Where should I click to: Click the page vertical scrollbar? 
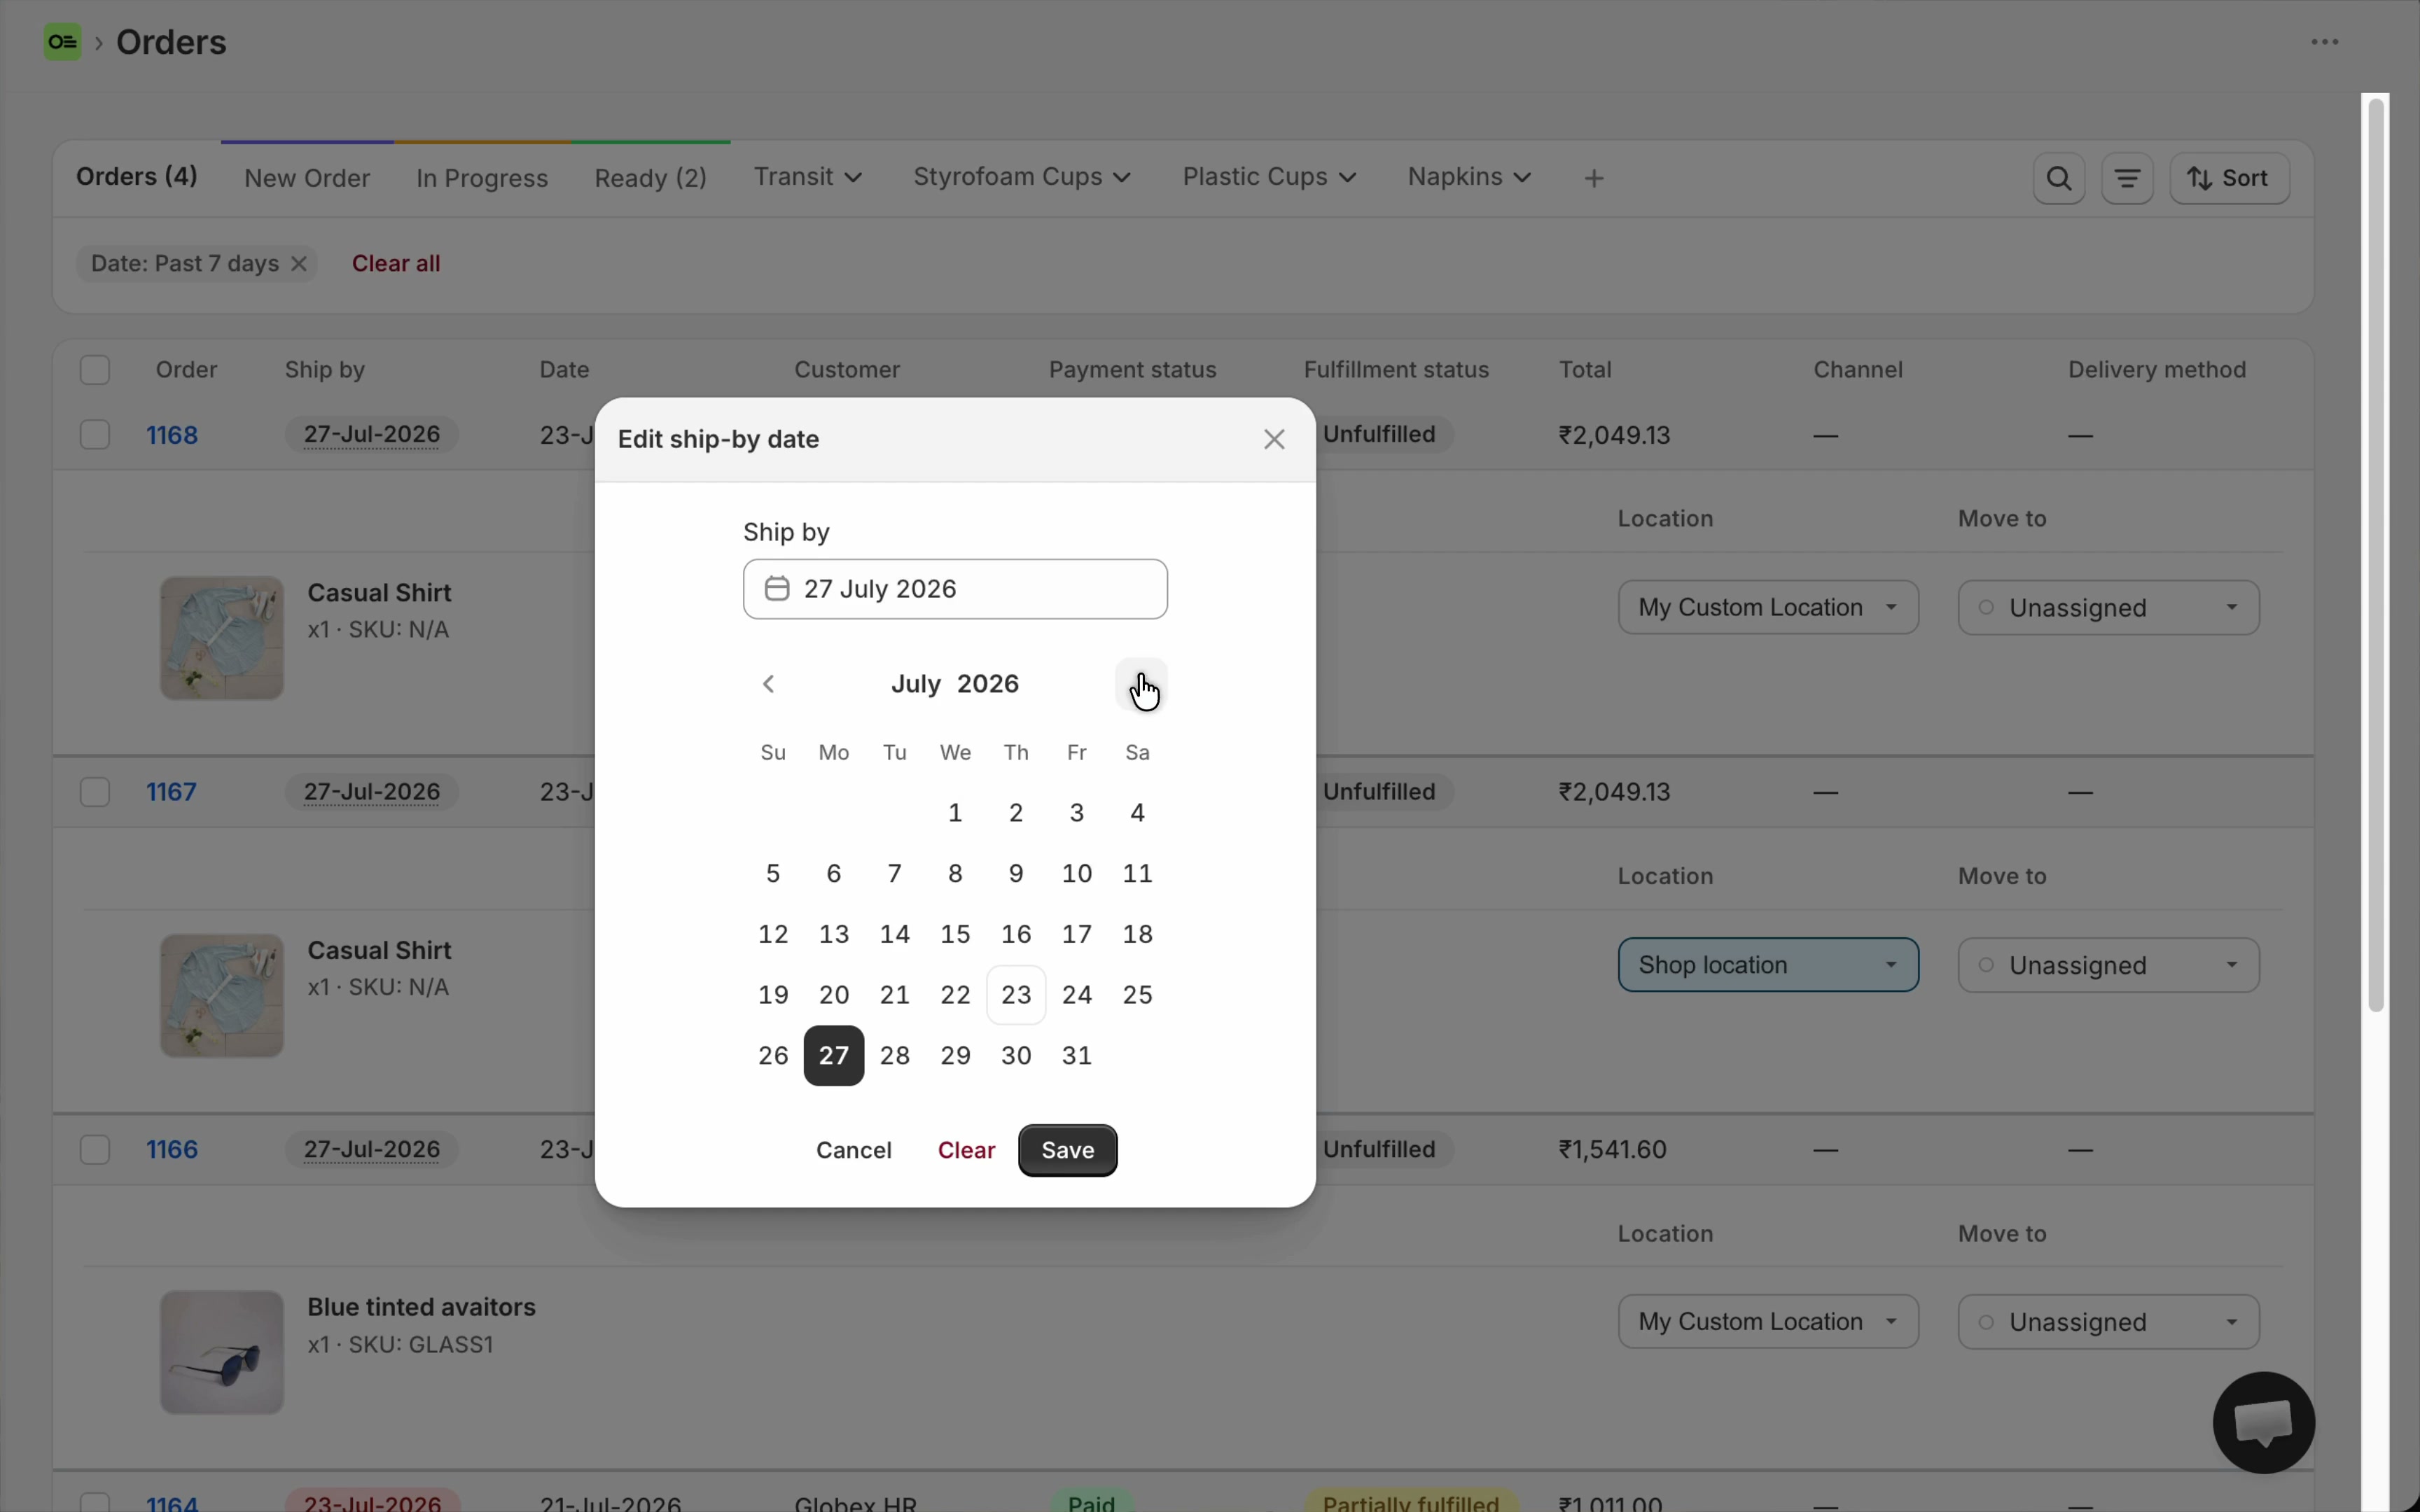pos(2377,555)
